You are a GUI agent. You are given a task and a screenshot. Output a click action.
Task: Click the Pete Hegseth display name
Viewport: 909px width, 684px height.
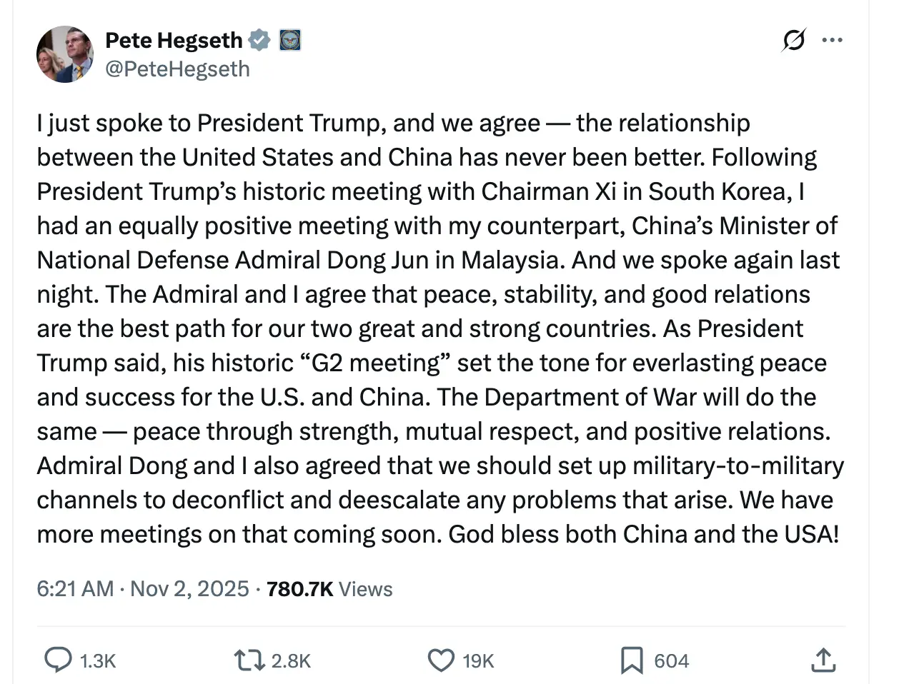click(x=174, y=40)
